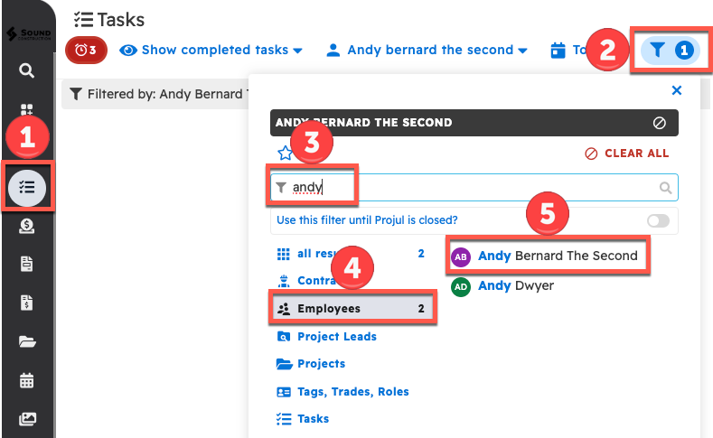
Task: Open the calendar icon in sidebar
Action: [27, 380]
